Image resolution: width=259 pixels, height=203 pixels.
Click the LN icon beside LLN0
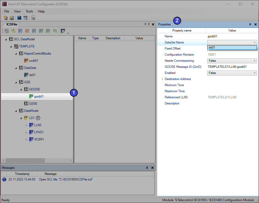coord(31,125)
